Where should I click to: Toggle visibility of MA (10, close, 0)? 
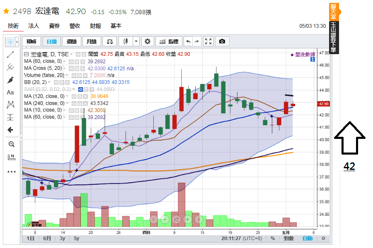pyautogui.click(x=71, y=110)
